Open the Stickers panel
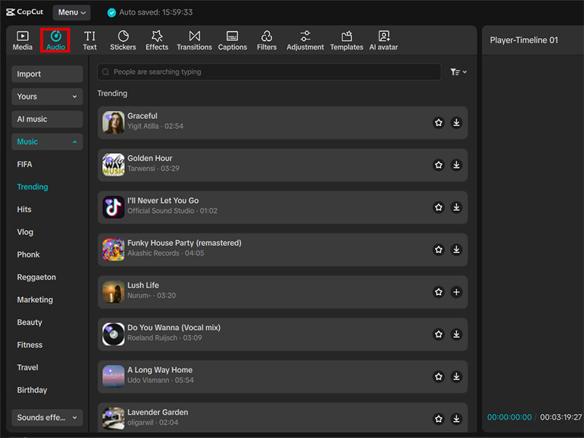Image resolution: width=584 pixels, height=438 pixels. coord(123,40)
